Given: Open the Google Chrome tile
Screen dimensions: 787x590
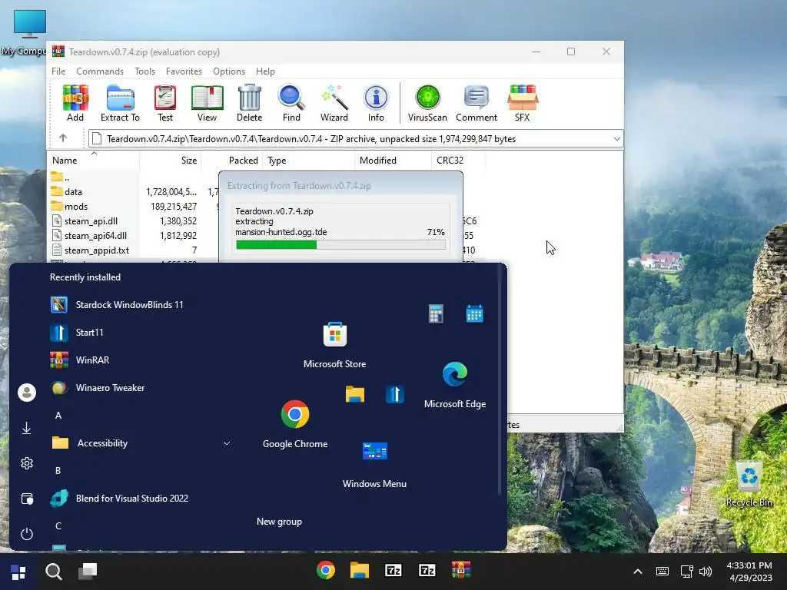Looking at the screenshot, I should tap(295, 424).
